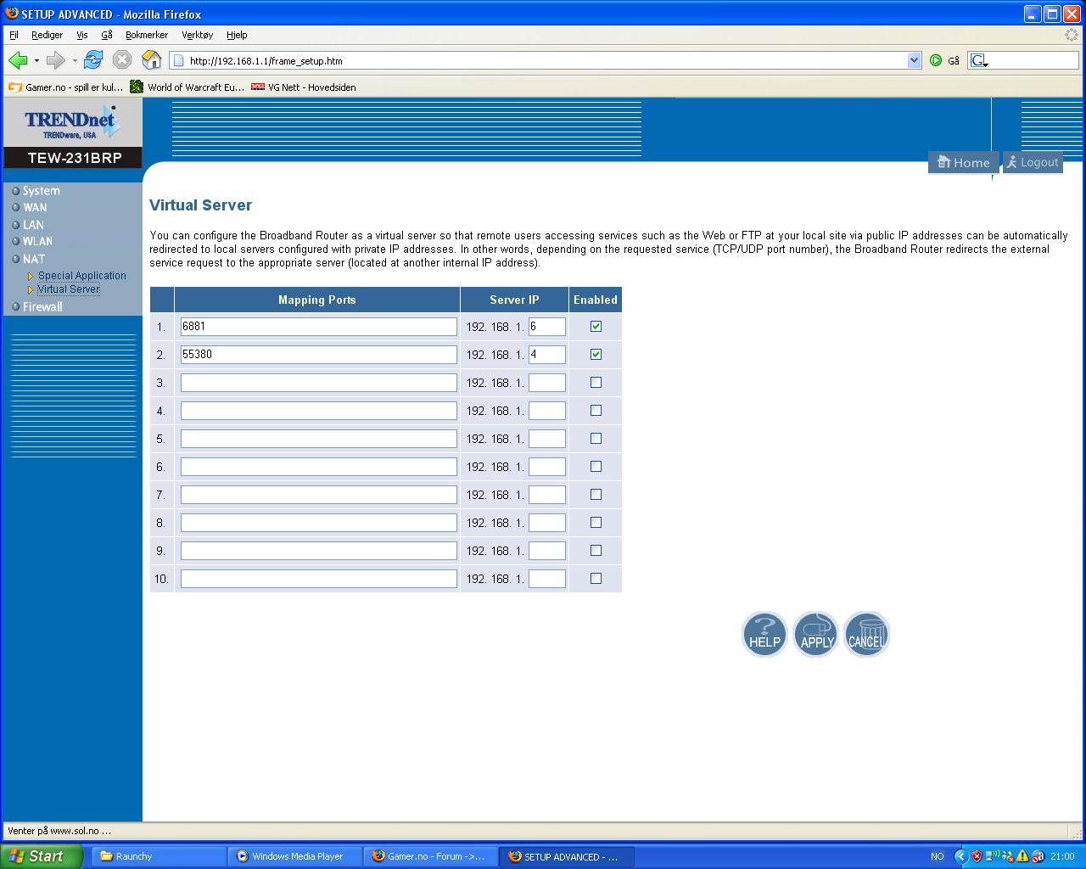Select LAN in the router sidebar
This screenshot has height=869, width=1086.
coord(33,225)
